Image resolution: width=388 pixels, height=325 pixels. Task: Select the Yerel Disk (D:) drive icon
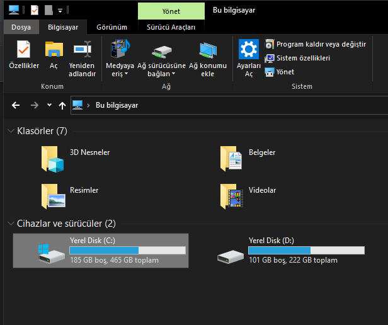(231, 257)
